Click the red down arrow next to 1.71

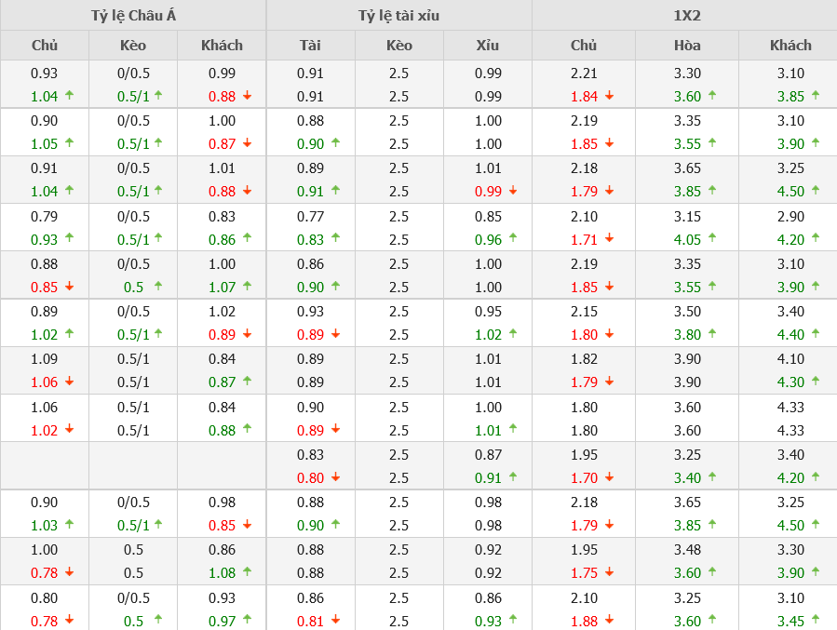[609, 238]
